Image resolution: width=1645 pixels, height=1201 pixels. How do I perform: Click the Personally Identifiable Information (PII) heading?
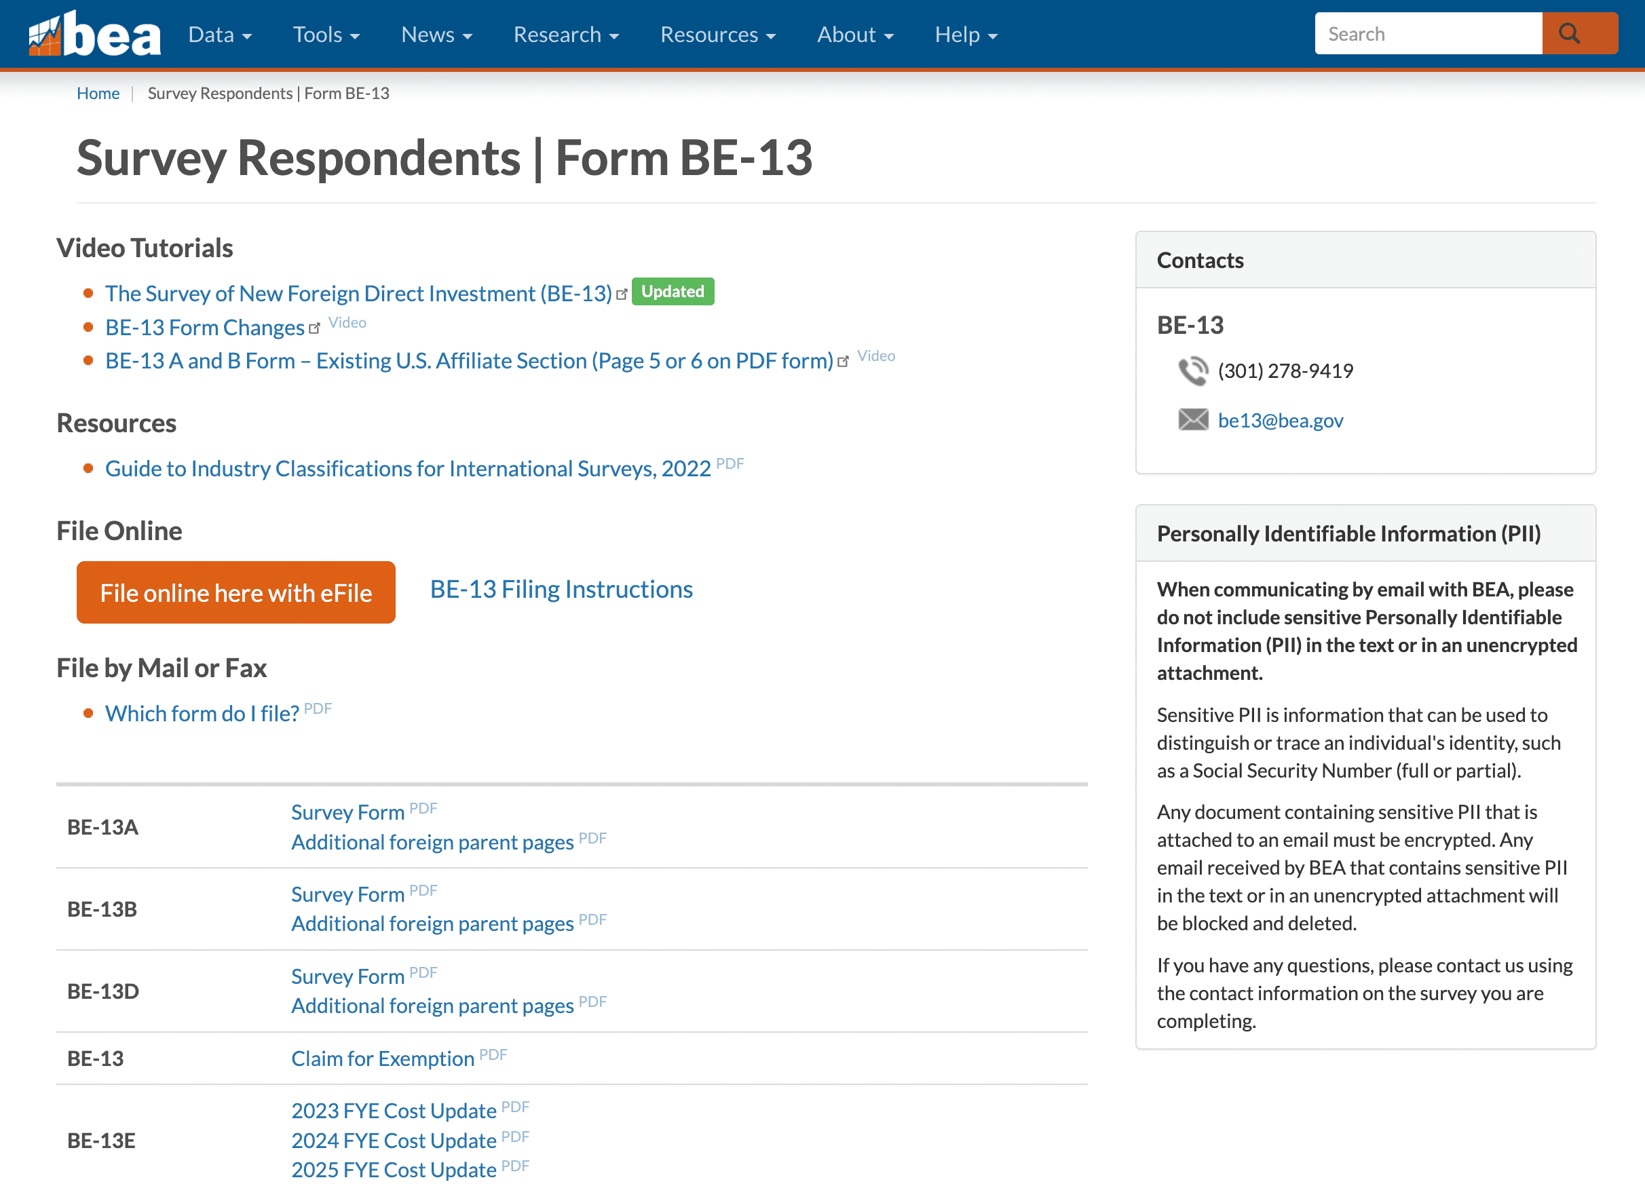[1348, 535]
